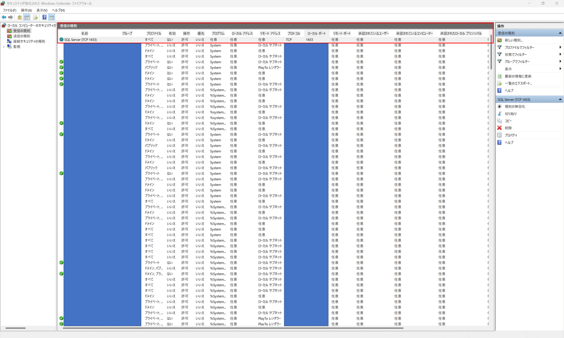Toggle the action pane visibility in toolbar

point(51,17)
